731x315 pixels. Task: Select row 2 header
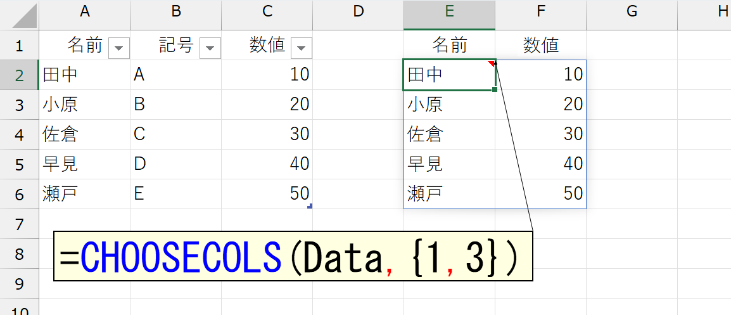click(20, 75)
